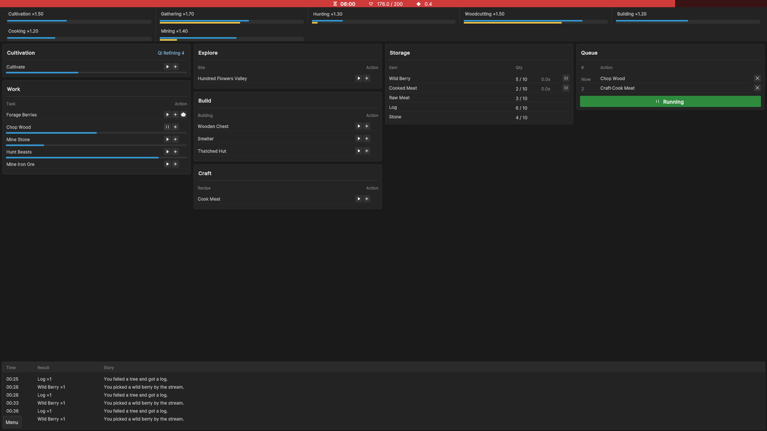Queue Hundred Flowers Valley exploration
This screenshot has width=767, height=431.
coord(367,78)
